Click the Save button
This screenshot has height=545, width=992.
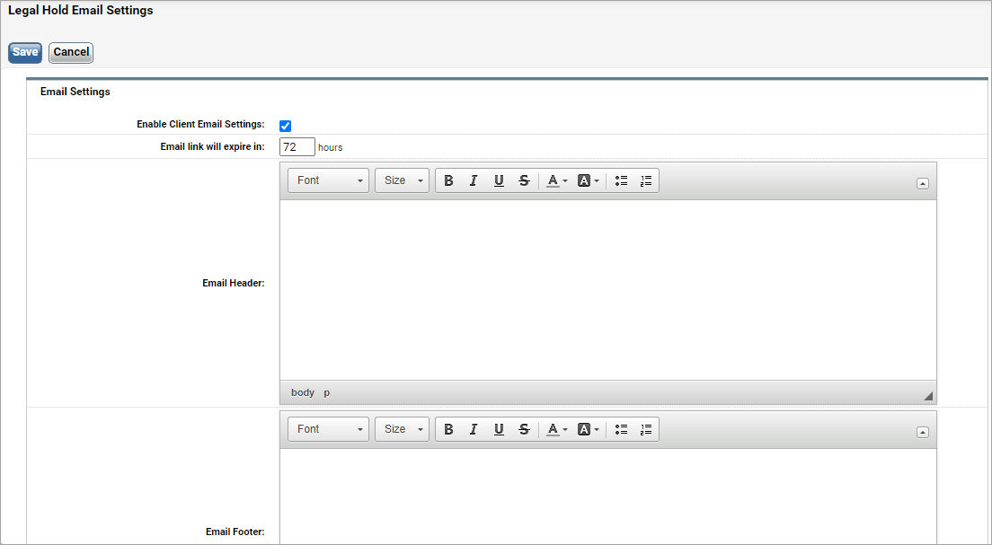(25, 52)
